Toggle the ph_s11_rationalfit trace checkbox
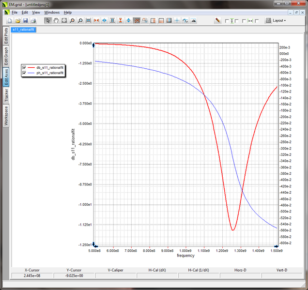Screen dimensions: 308x290 tap(24, 73)
